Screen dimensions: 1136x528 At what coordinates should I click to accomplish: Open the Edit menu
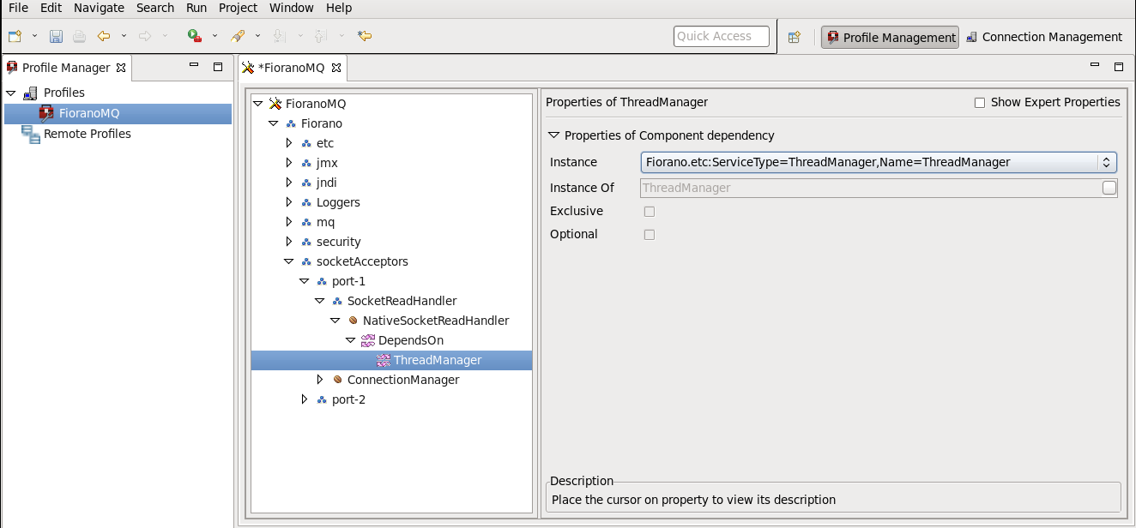click(x=51, y=8)
